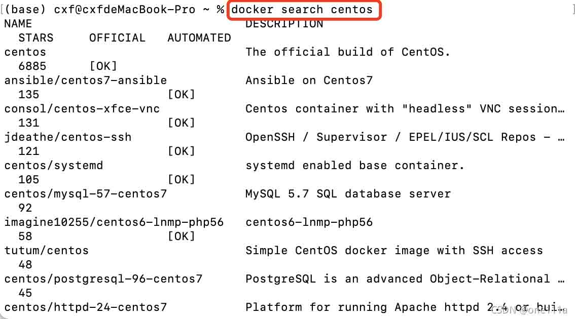Viewport: 575px width, 319px height.
Task: Click tutum/centos image name
Action: [x=46, y=251]
